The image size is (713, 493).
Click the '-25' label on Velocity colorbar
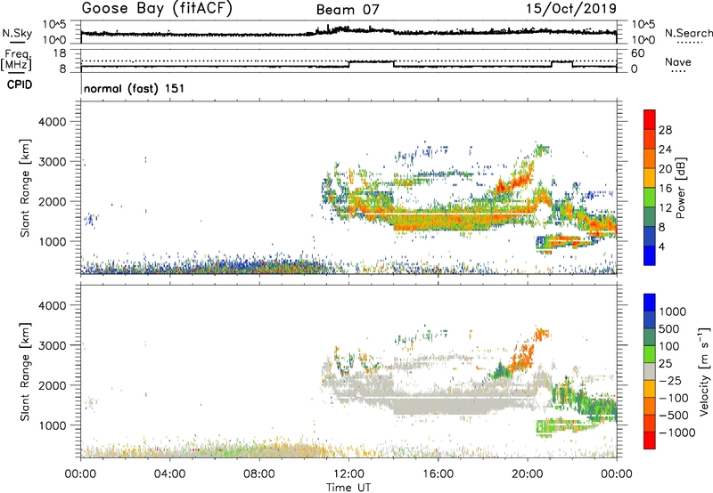(x=669, y=381)
